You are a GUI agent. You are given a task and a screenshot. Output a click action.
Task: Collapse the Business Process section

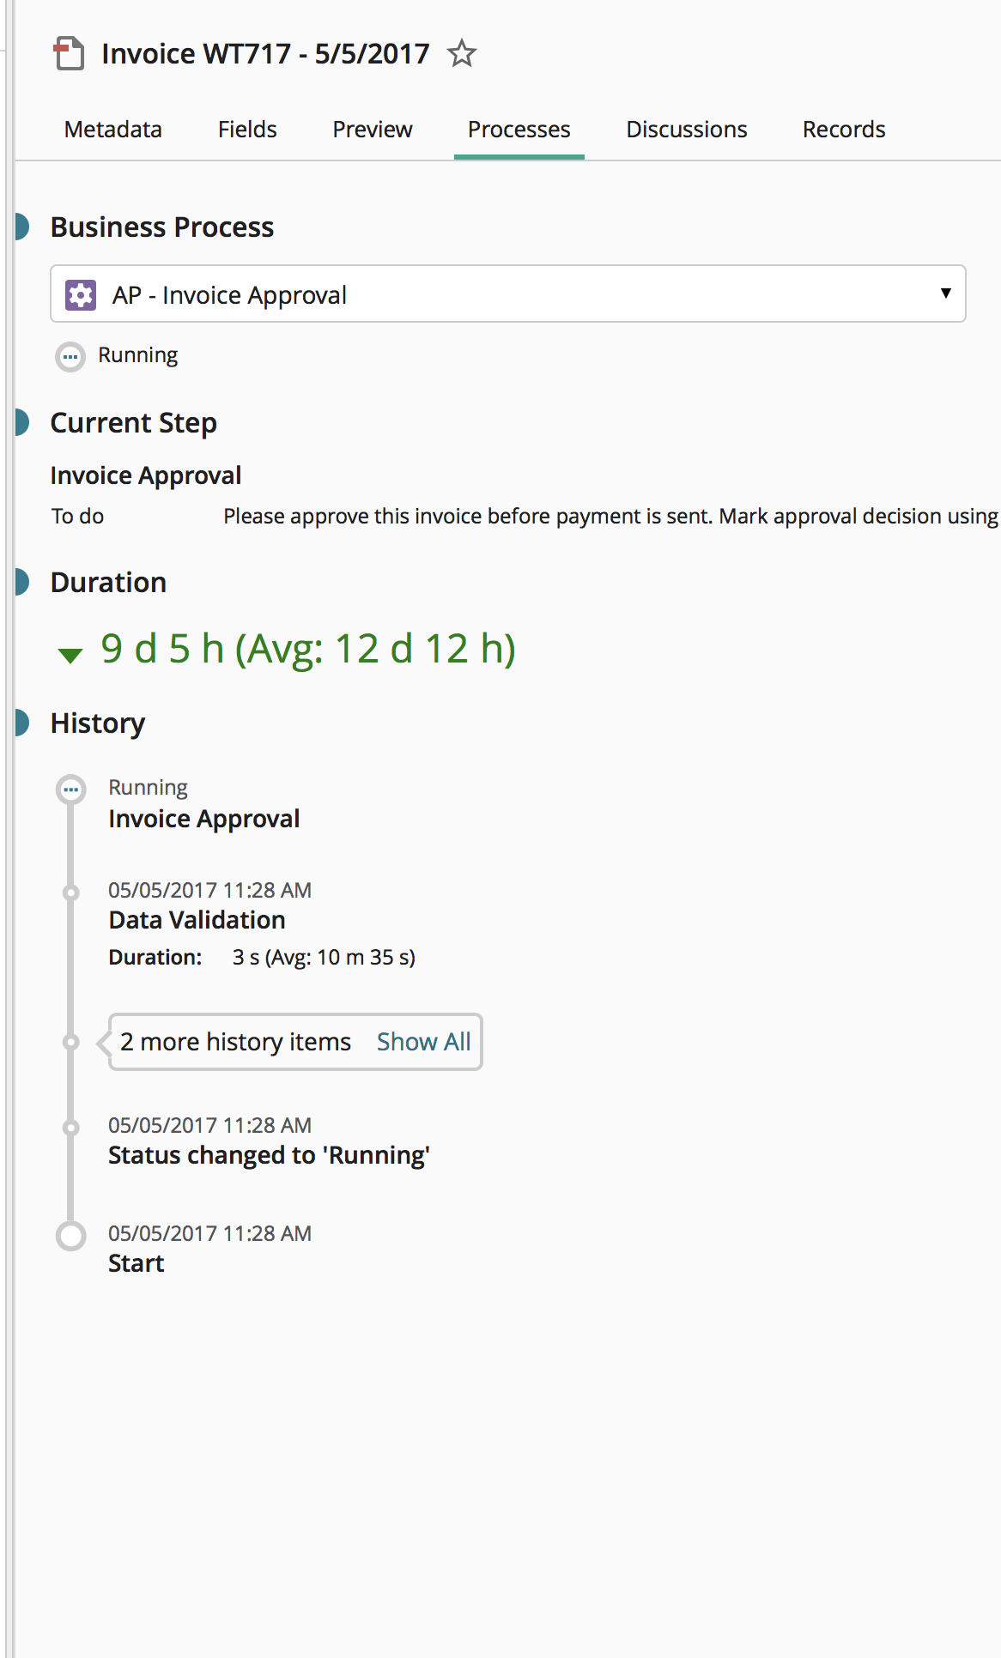(22, 227)
